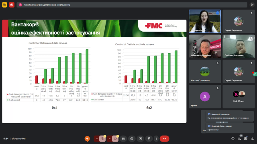Click the pink A avatar in presenter banner
Image resolution: width=257 pixels, height=144 pixels.
click(x=20, y=5)
